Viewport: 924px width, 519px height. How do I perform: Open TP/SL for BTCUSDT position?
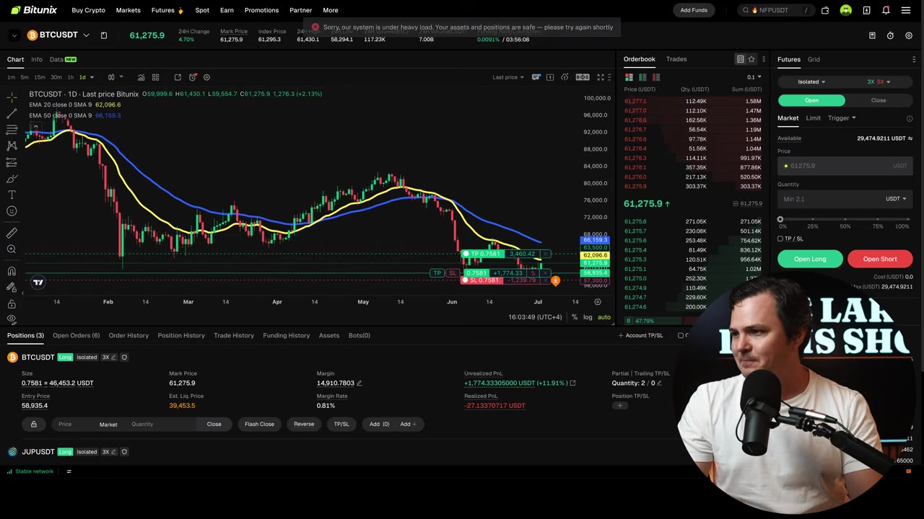[x=341, y=424]
